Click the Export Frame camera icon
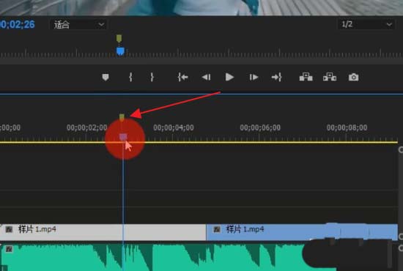This screenshot has width=403, height=271. (353, 77)
